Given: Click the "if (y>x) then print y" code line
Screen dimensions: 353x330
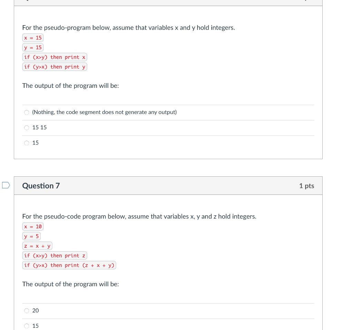Looking at the screenshot, I should click(54, 67).
